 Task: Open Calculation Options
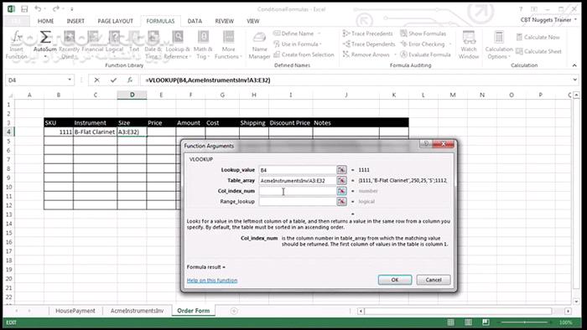coord(499,45)
